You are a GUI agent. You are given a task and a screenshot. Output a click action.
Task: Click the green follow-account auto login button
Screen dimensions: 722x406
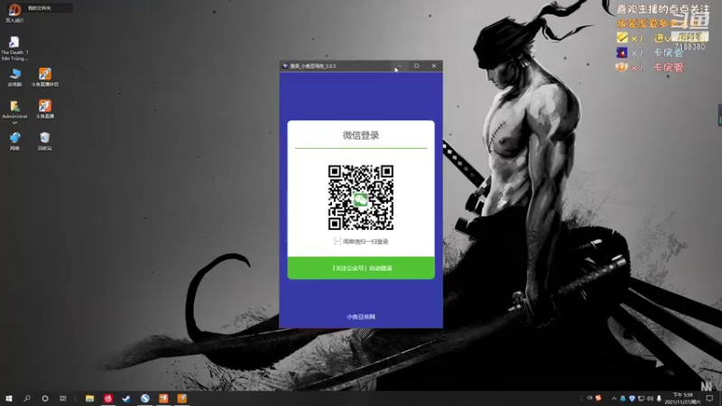(x=361, y=268)
